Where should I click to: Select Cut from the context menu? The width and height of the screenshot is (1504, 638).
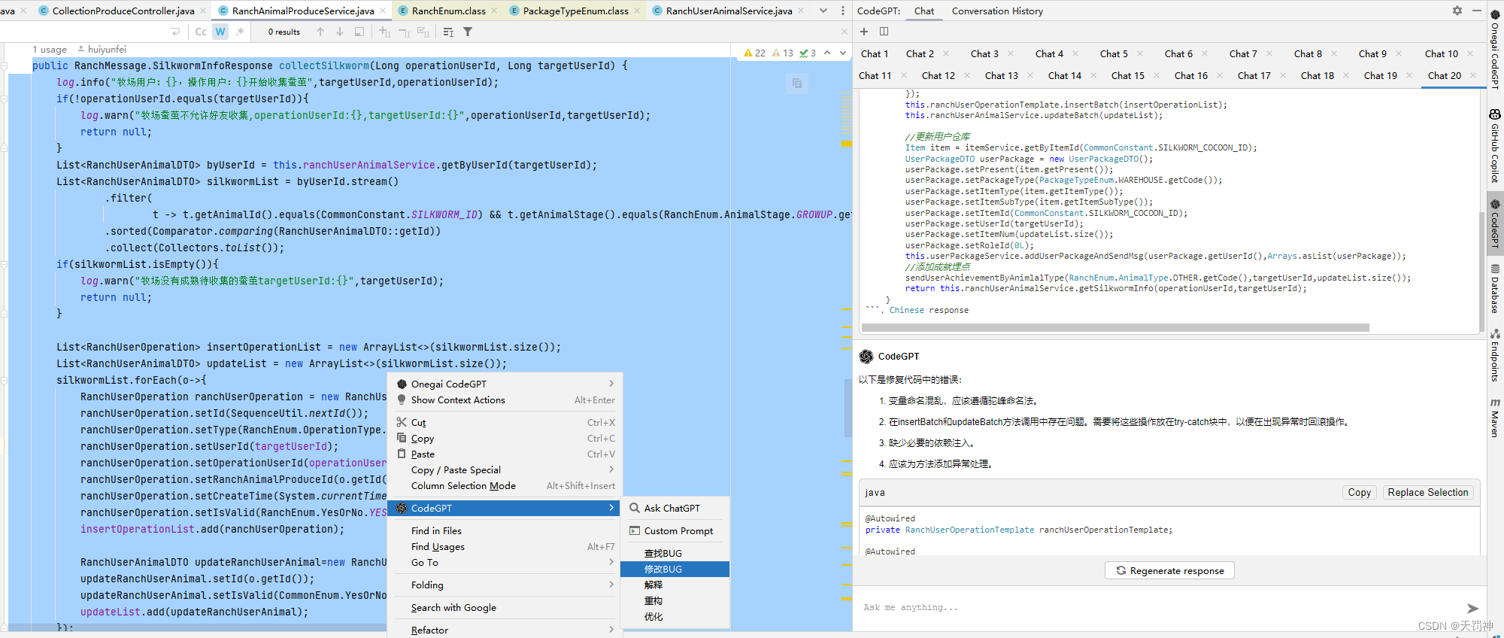505,422
